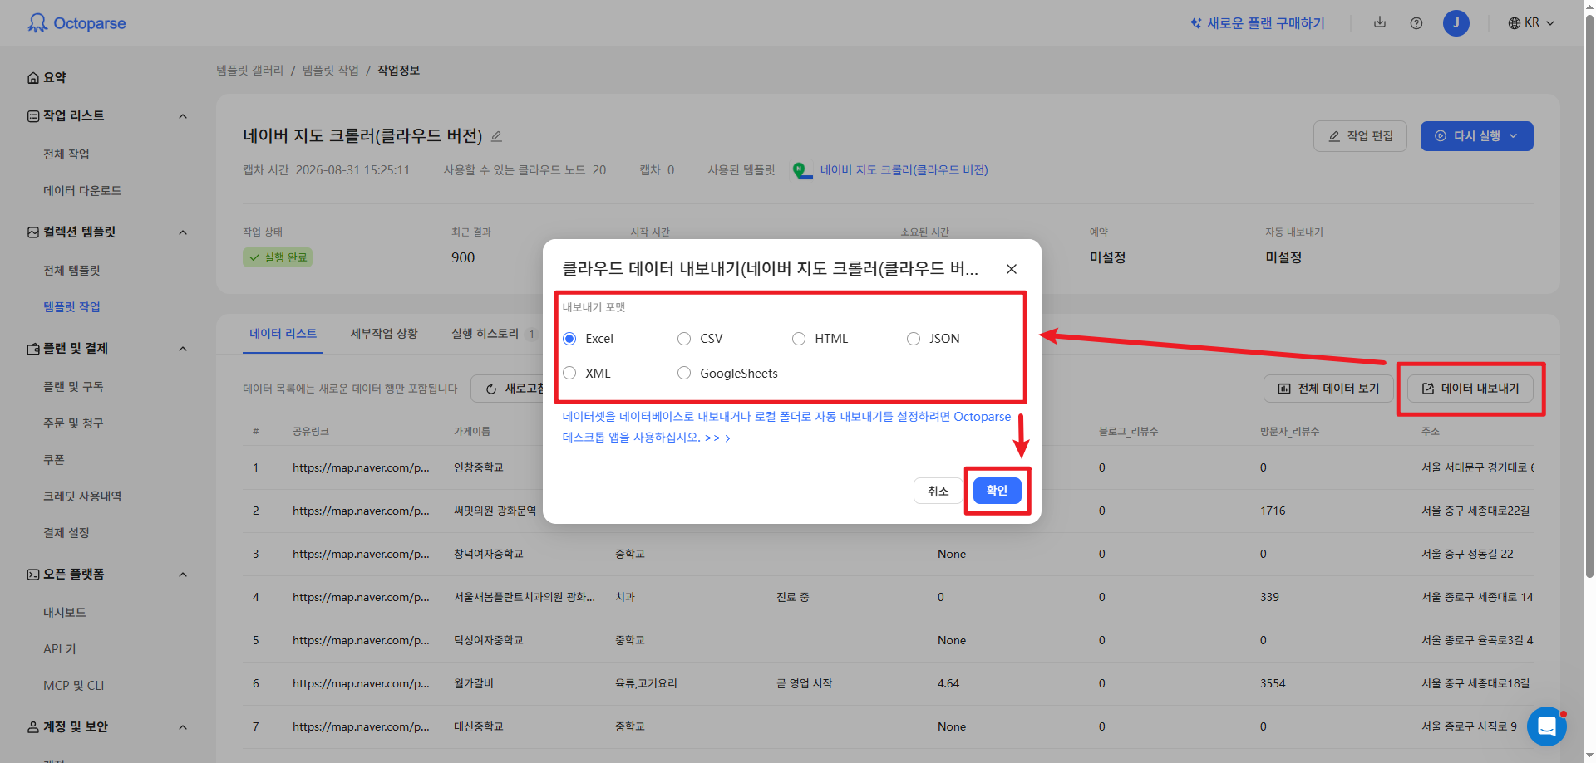
Task: Open the 네이버 지도 크롤러(클라우드 버전) template link
Action: tap(904, 170)
